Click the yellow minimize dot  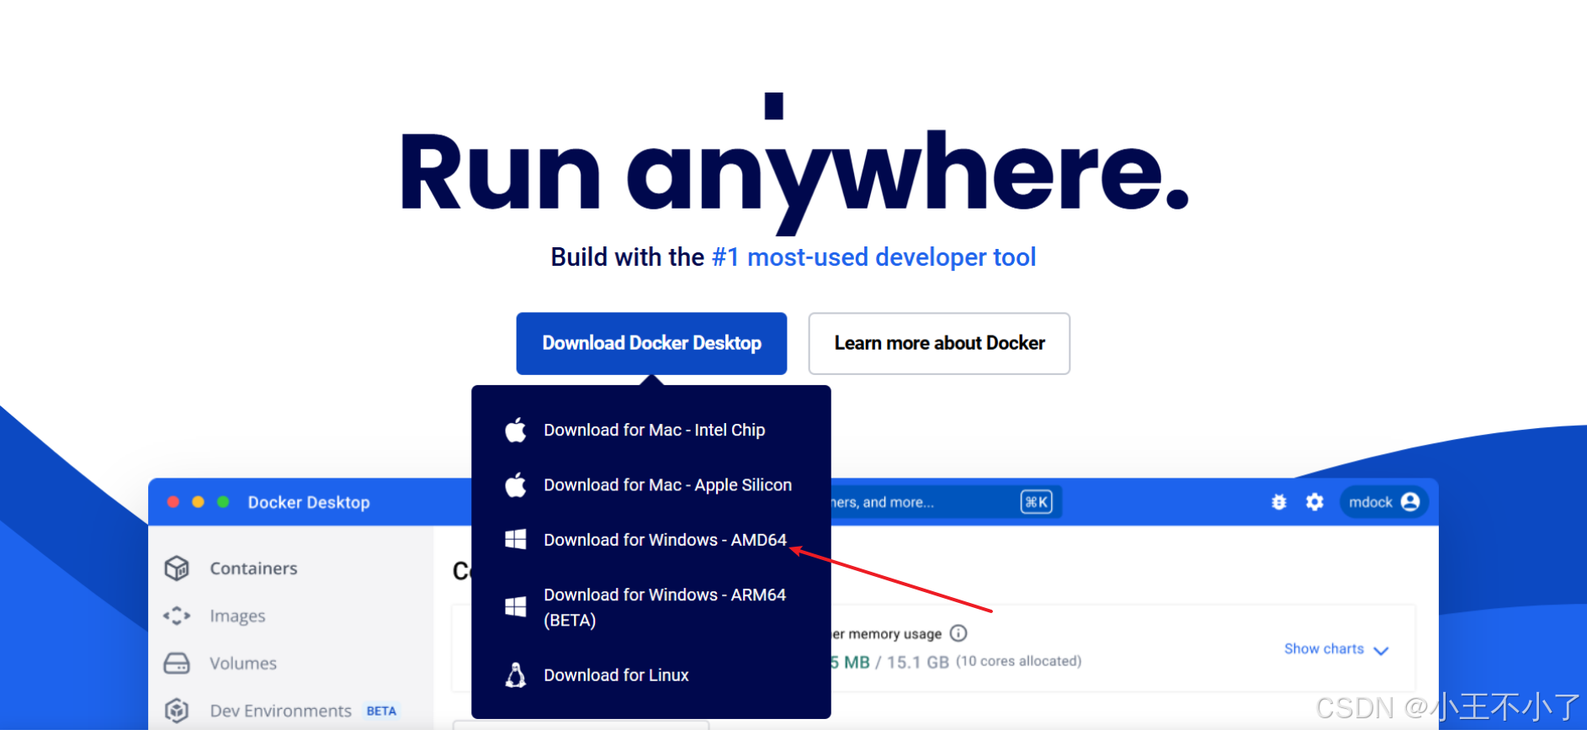[199, 502]
